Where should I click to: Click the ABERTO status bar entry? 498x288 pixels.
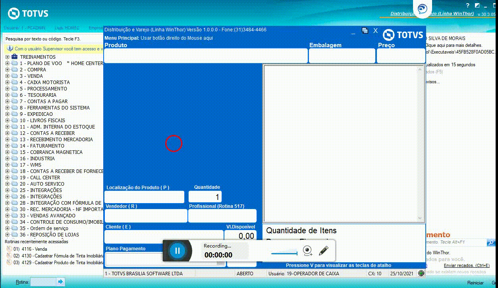pos(245,274)
